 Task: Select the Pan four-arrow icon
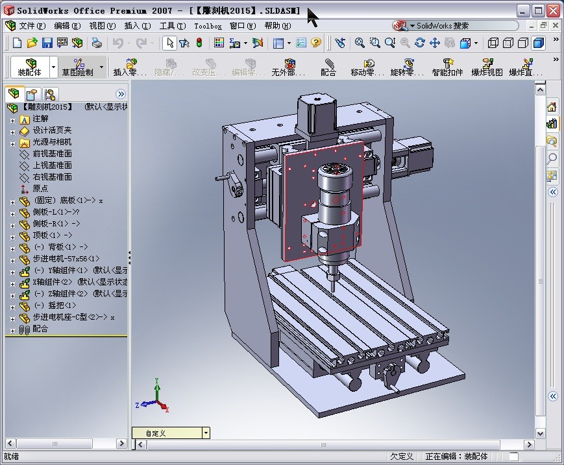coord(435,43)
